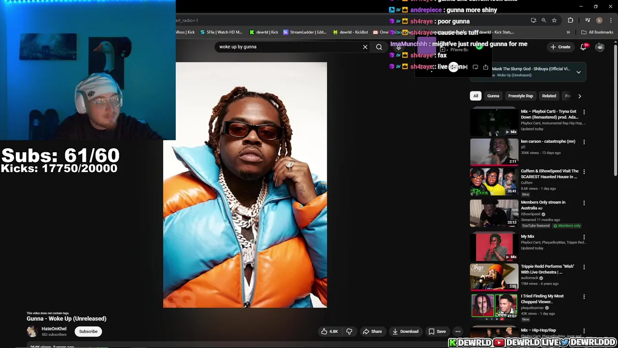
Task: Dislike the Gunna video
Action: click(x=349, y=332)
